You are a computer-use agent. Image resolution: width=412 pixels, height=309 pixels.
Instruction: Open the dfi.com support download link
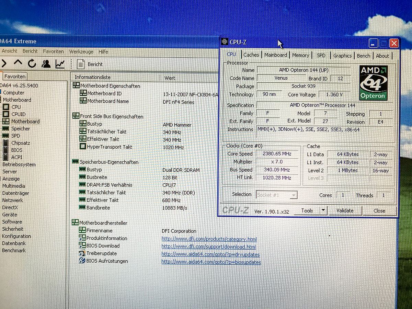[208, 247]
